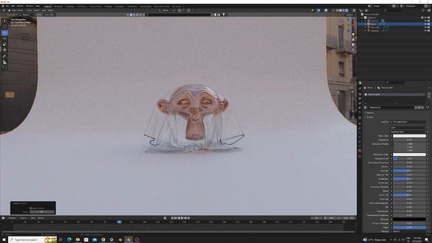Open the timeline Keying popover

(x=24, y=218)
